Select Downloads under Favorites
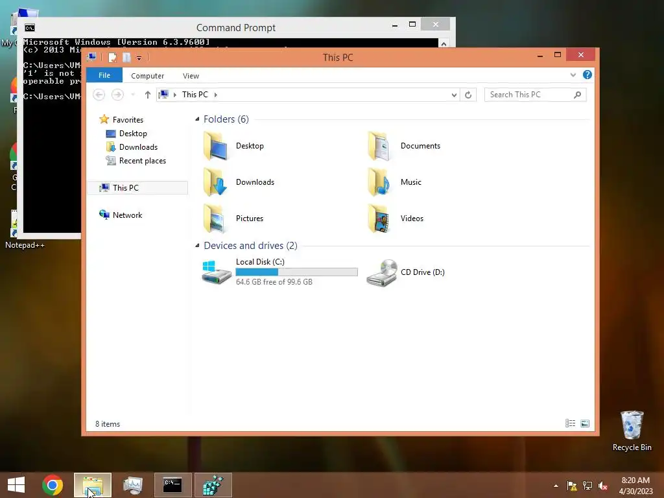The image size is (664, 498). click(x=132, y=147)
